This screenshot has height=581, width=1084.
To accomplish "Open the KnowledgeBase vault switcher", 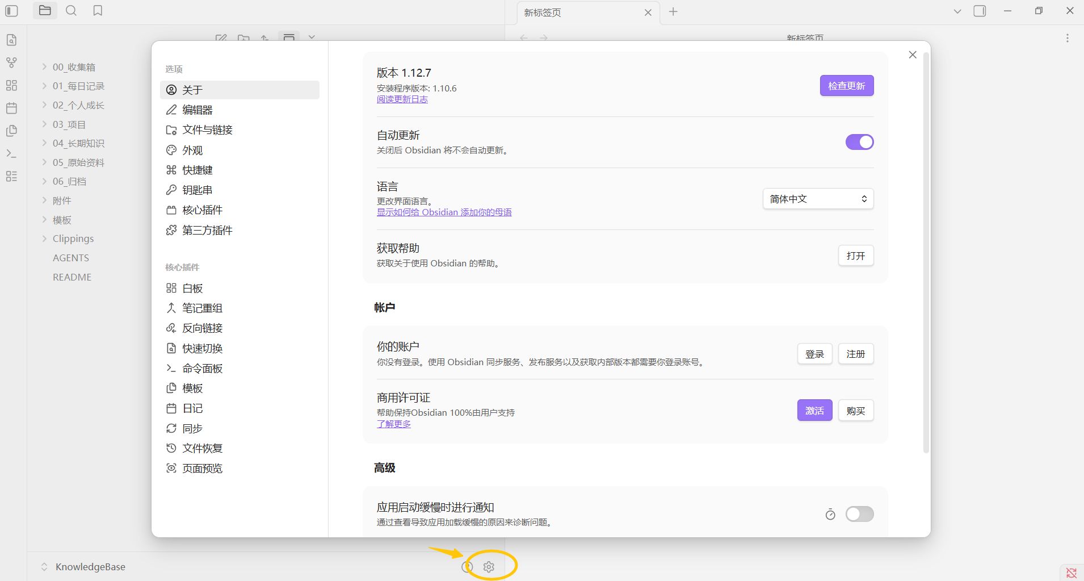I will pyautogui.click(x=83, y=567).
